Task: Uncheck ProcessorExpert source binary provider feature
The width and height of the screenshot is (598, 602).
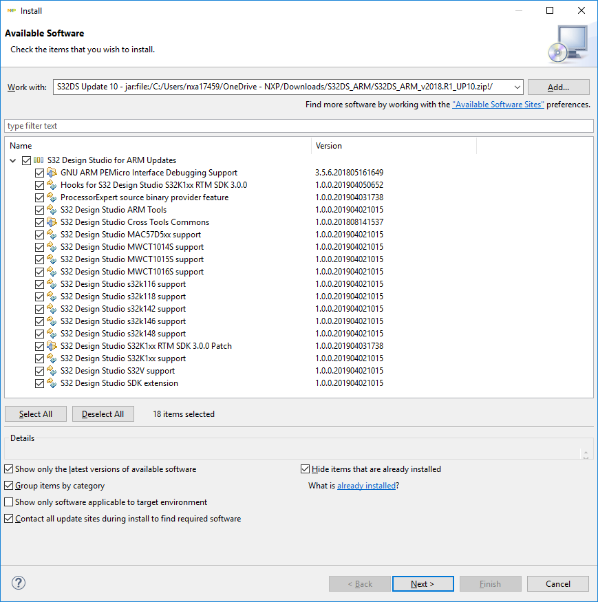Action: pyautogui.click(x=39, y=197)
